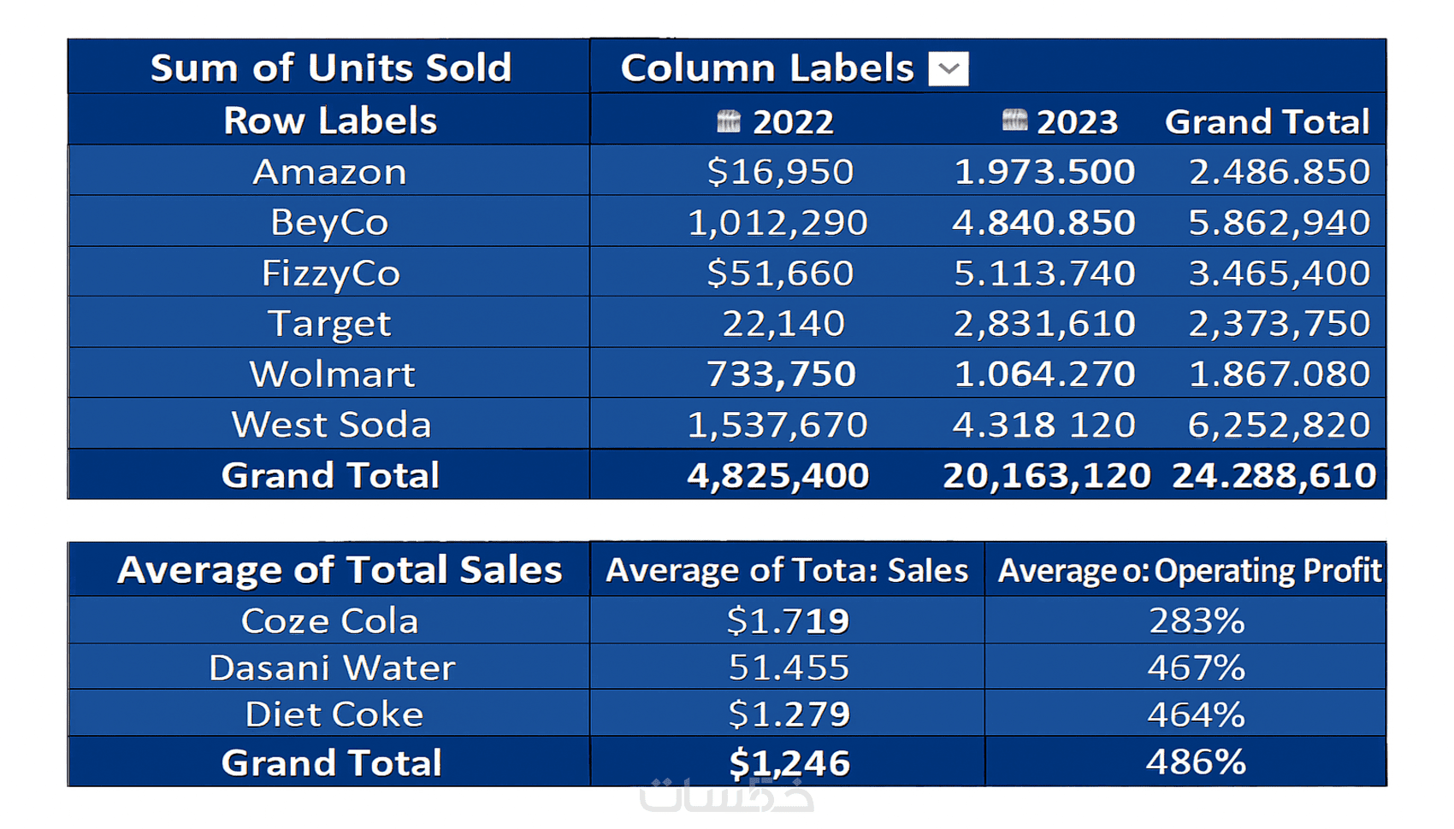
Task: Select the 20,163,120 total for 2023
Action: point(1046,475)
